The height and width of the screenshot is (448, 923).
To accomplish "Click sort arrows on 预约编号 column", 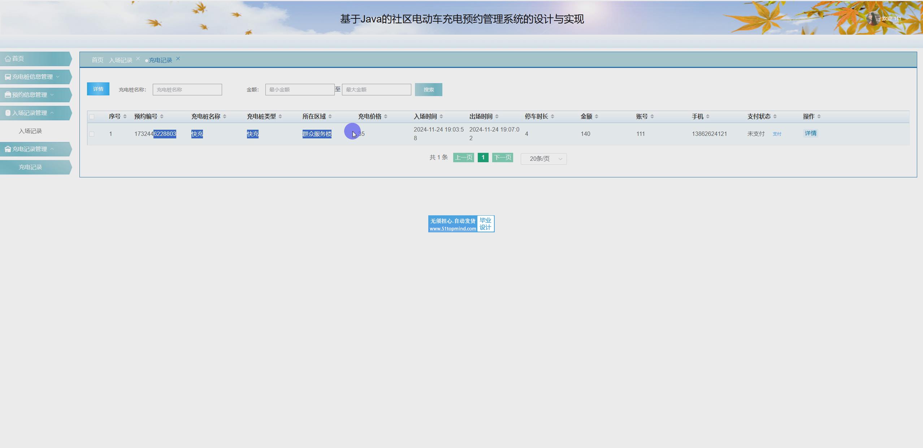I will (162, 116).
